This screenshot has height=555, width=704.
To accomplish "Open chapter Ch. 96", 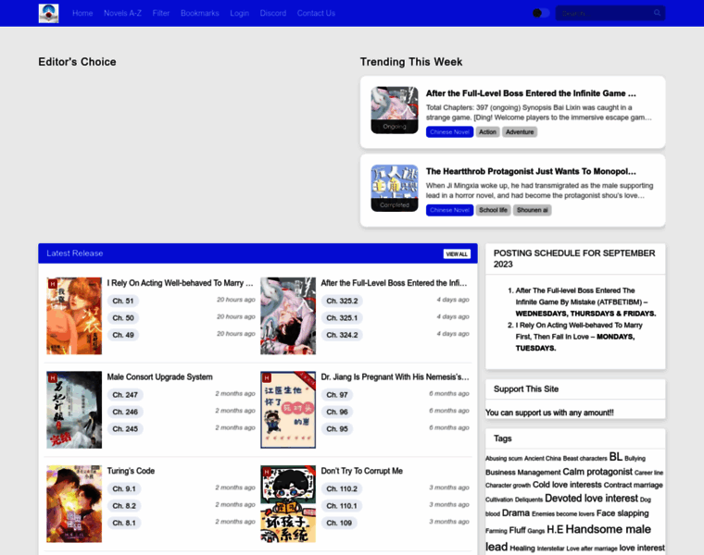I will 337,412.
